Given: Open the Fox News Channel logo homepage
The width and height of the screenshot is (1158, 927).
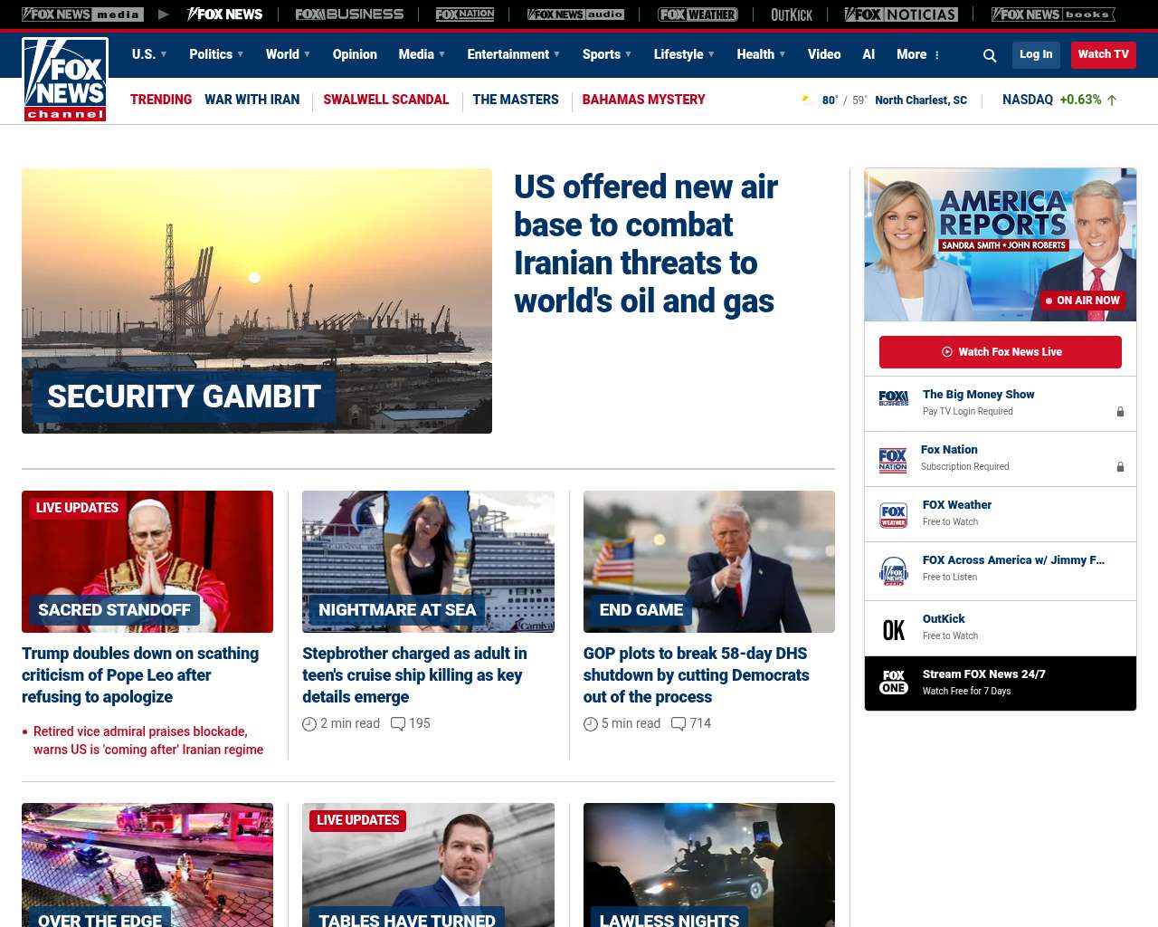Looking at the screenshot, I should (x=65, y=80).
